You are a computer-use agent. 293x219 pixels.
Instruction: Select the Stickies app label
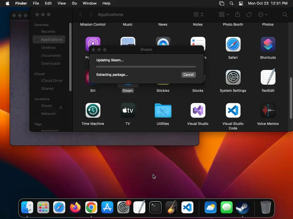[x=163, y=90]
